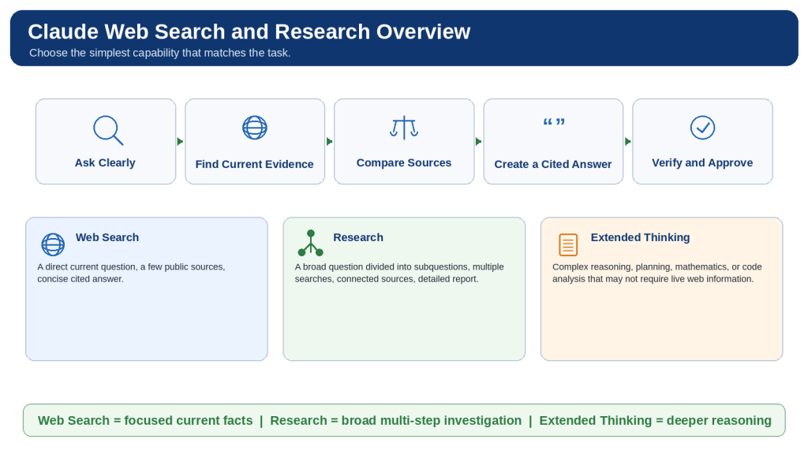The image size is (808, 454).
Task: Click 'Research = broad multi-step investigation' in footer
Action: 396,421
